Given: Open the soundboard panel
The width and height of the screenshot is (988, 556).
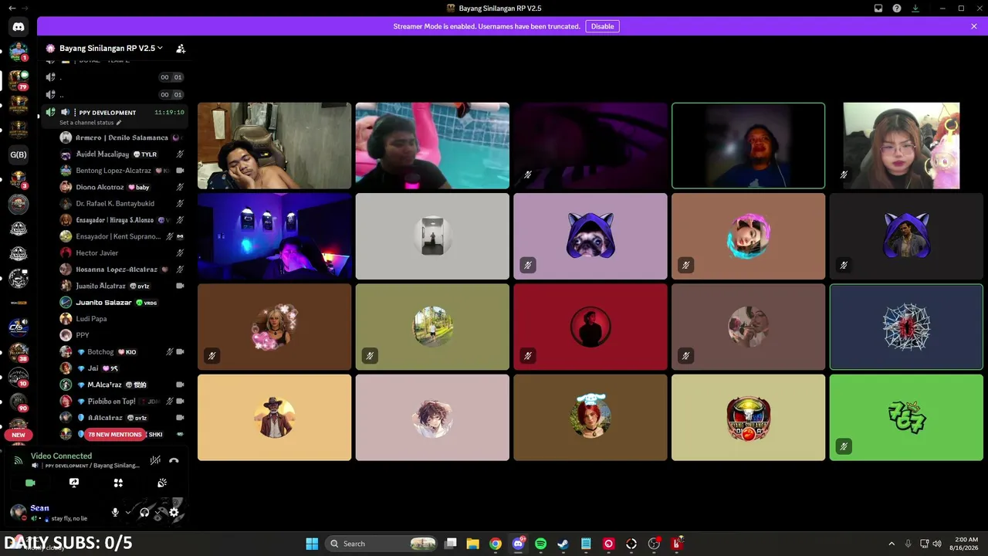Looking at the screenshot, I should (162, 483).
